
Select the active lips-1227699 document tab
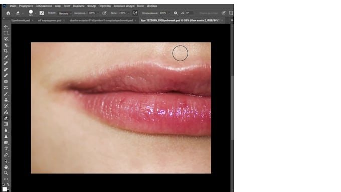pos(180,20)
